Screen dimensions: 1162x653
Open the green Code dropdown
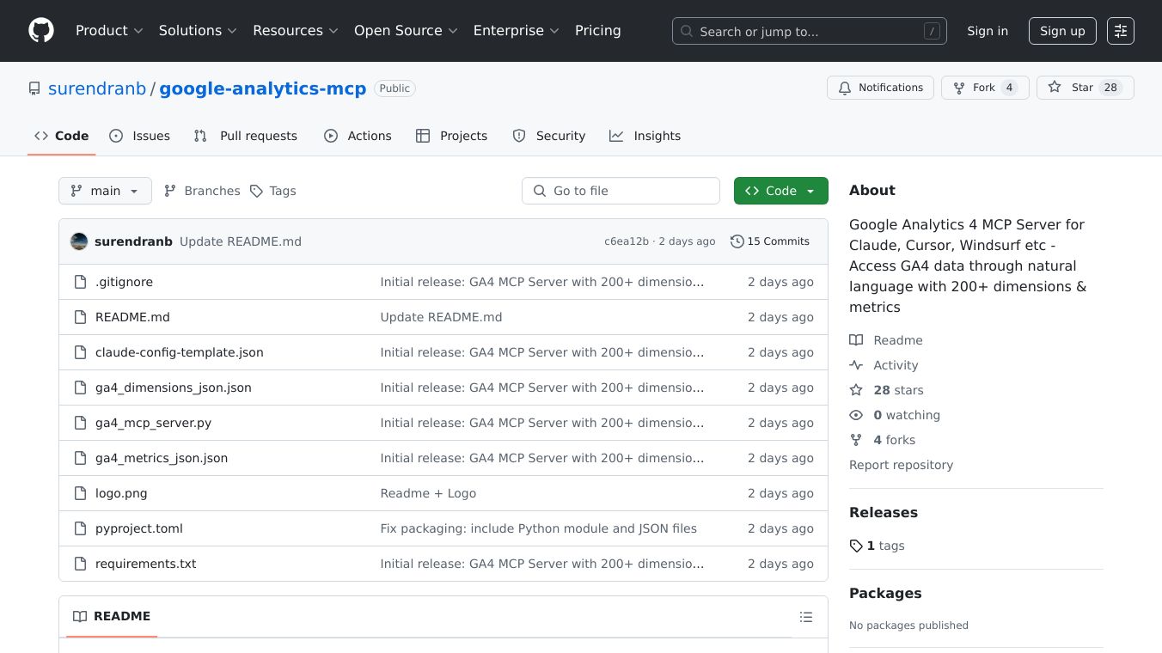coord(780,191)
